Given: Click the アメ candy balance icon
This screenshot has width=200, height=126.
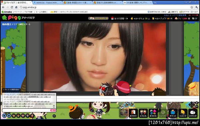Looking at the screenshot, I should 176,19.
